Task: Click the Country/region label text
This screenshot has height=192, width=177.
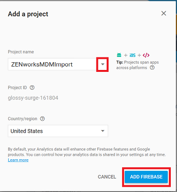Action: [23, 119]
